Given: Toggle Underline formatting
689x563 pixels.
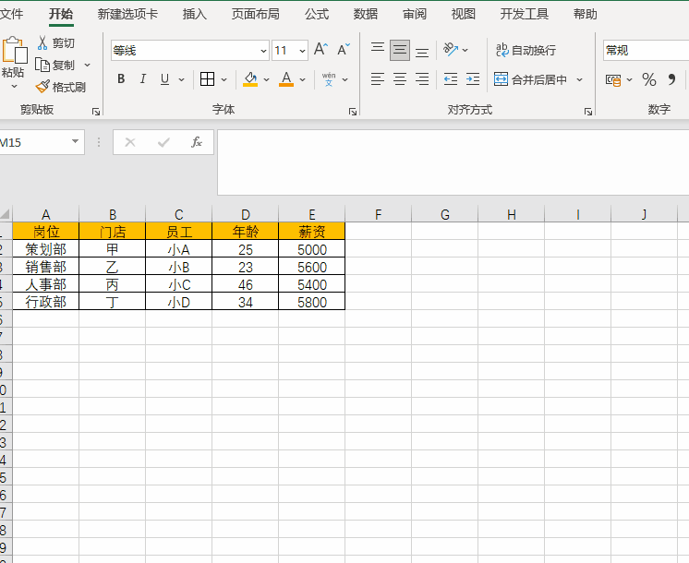Looking at the screenshot, I should click(x=164, y=79).
